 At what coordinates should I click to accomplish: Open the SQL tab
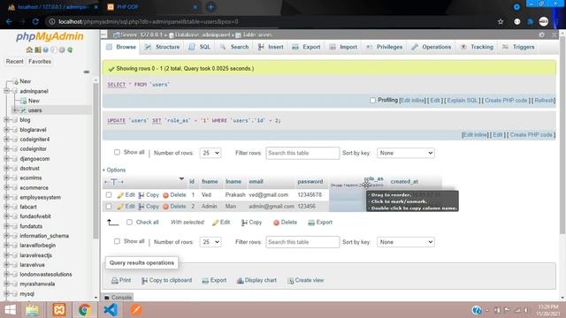tap(200, 47)
